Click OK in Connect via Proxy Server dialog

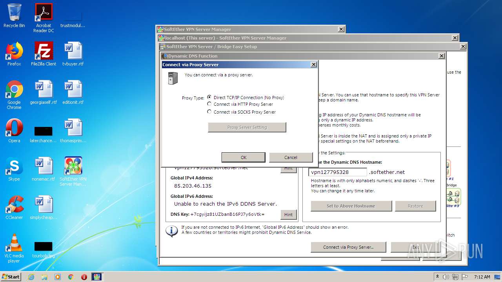click(244, 157)
